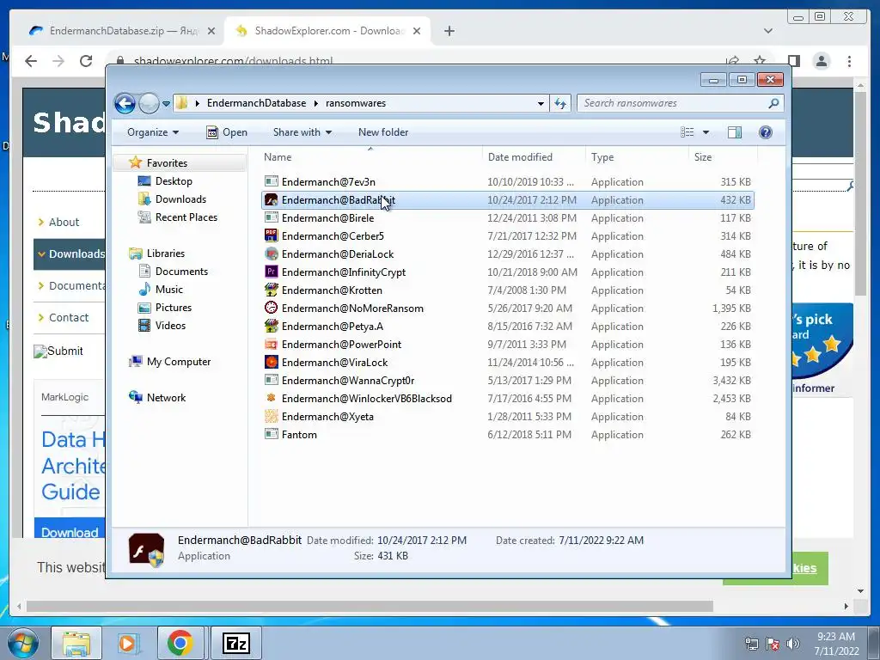Viewport: 880px width, 660px height.
Task: Open Chrome profile avatar icon
Action: (x=822, y=61)
